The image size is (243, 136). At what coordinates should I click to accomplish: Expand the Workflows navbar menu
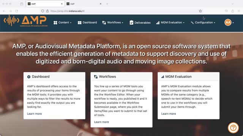(113, 23)
